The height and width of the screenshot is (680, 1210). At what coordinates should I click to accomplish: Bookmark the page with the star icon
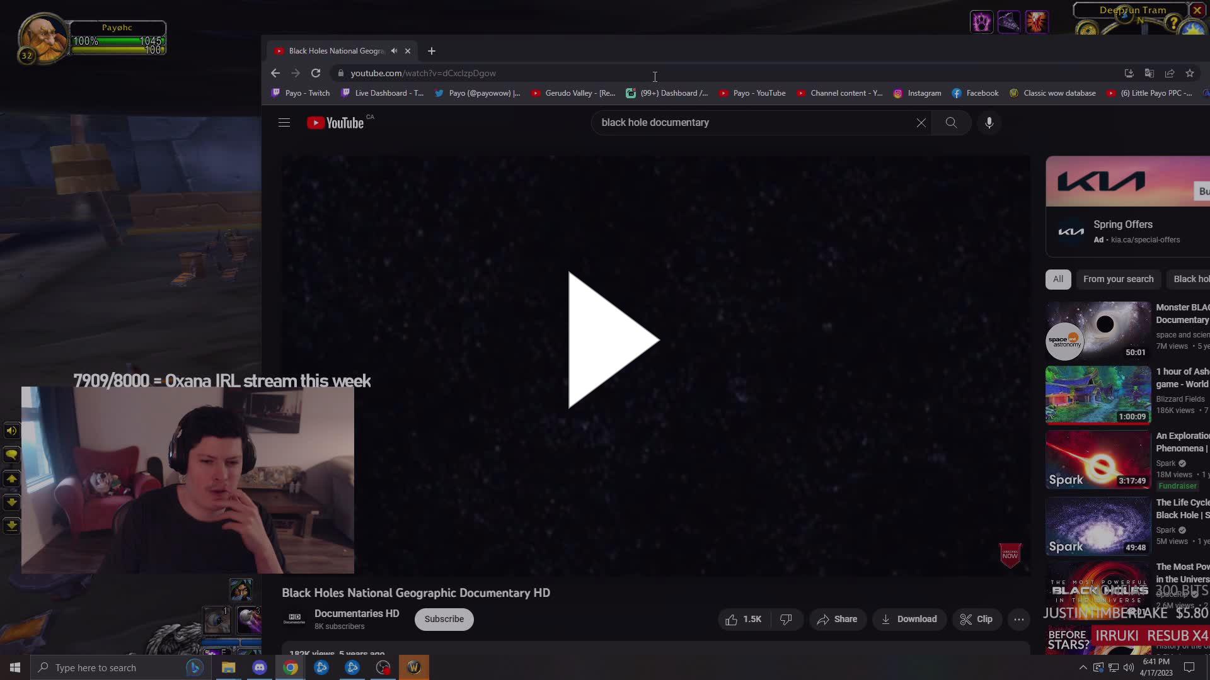pos(1190,73)
